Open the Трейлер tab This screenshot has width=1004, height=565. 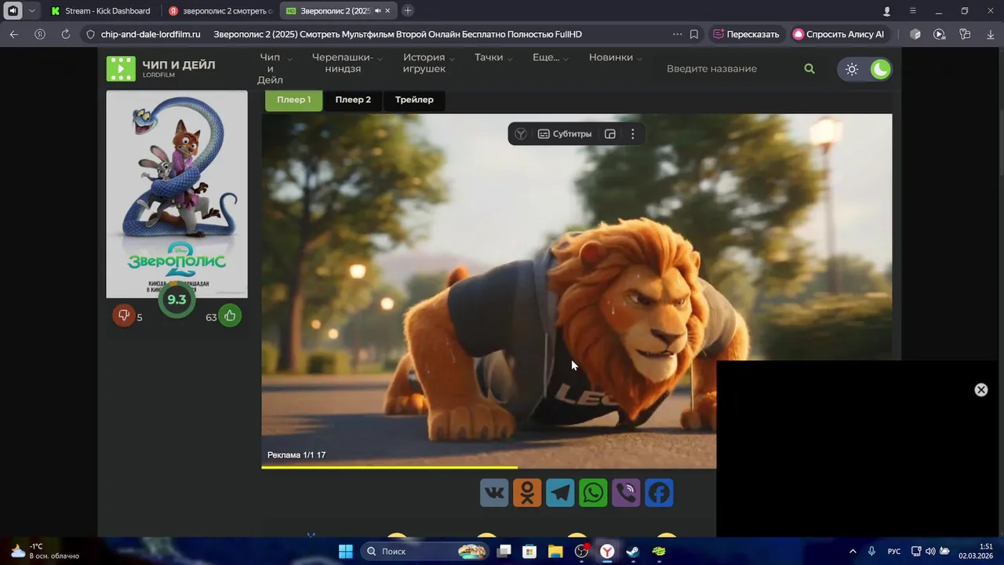click(414, 100)
